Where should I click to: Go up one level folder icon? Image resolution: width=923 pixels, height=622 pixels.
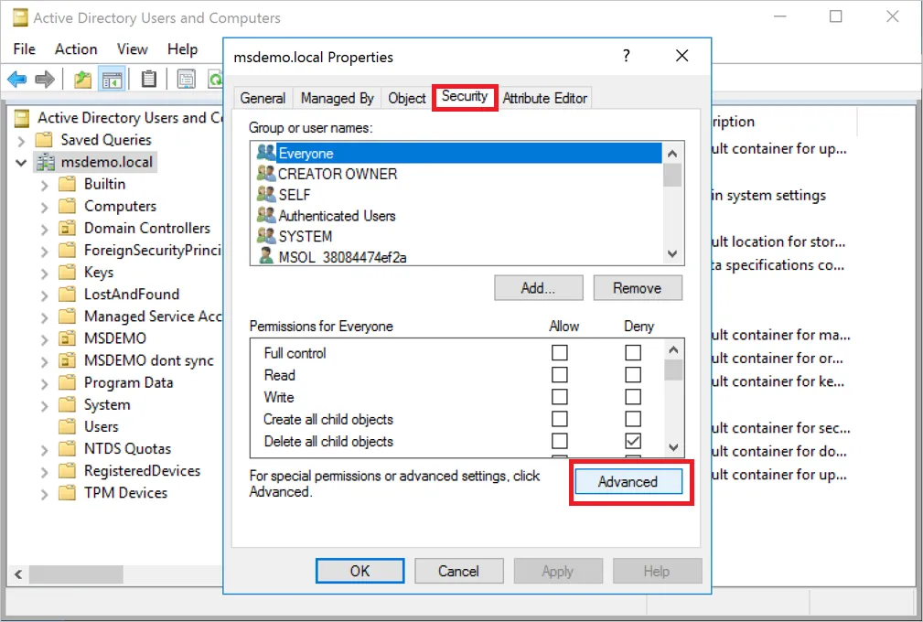coord(82,79)
